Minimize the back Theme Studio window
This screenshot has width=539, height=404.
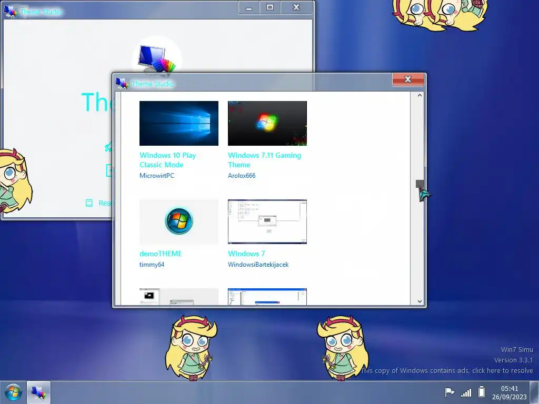click(249, 7)
